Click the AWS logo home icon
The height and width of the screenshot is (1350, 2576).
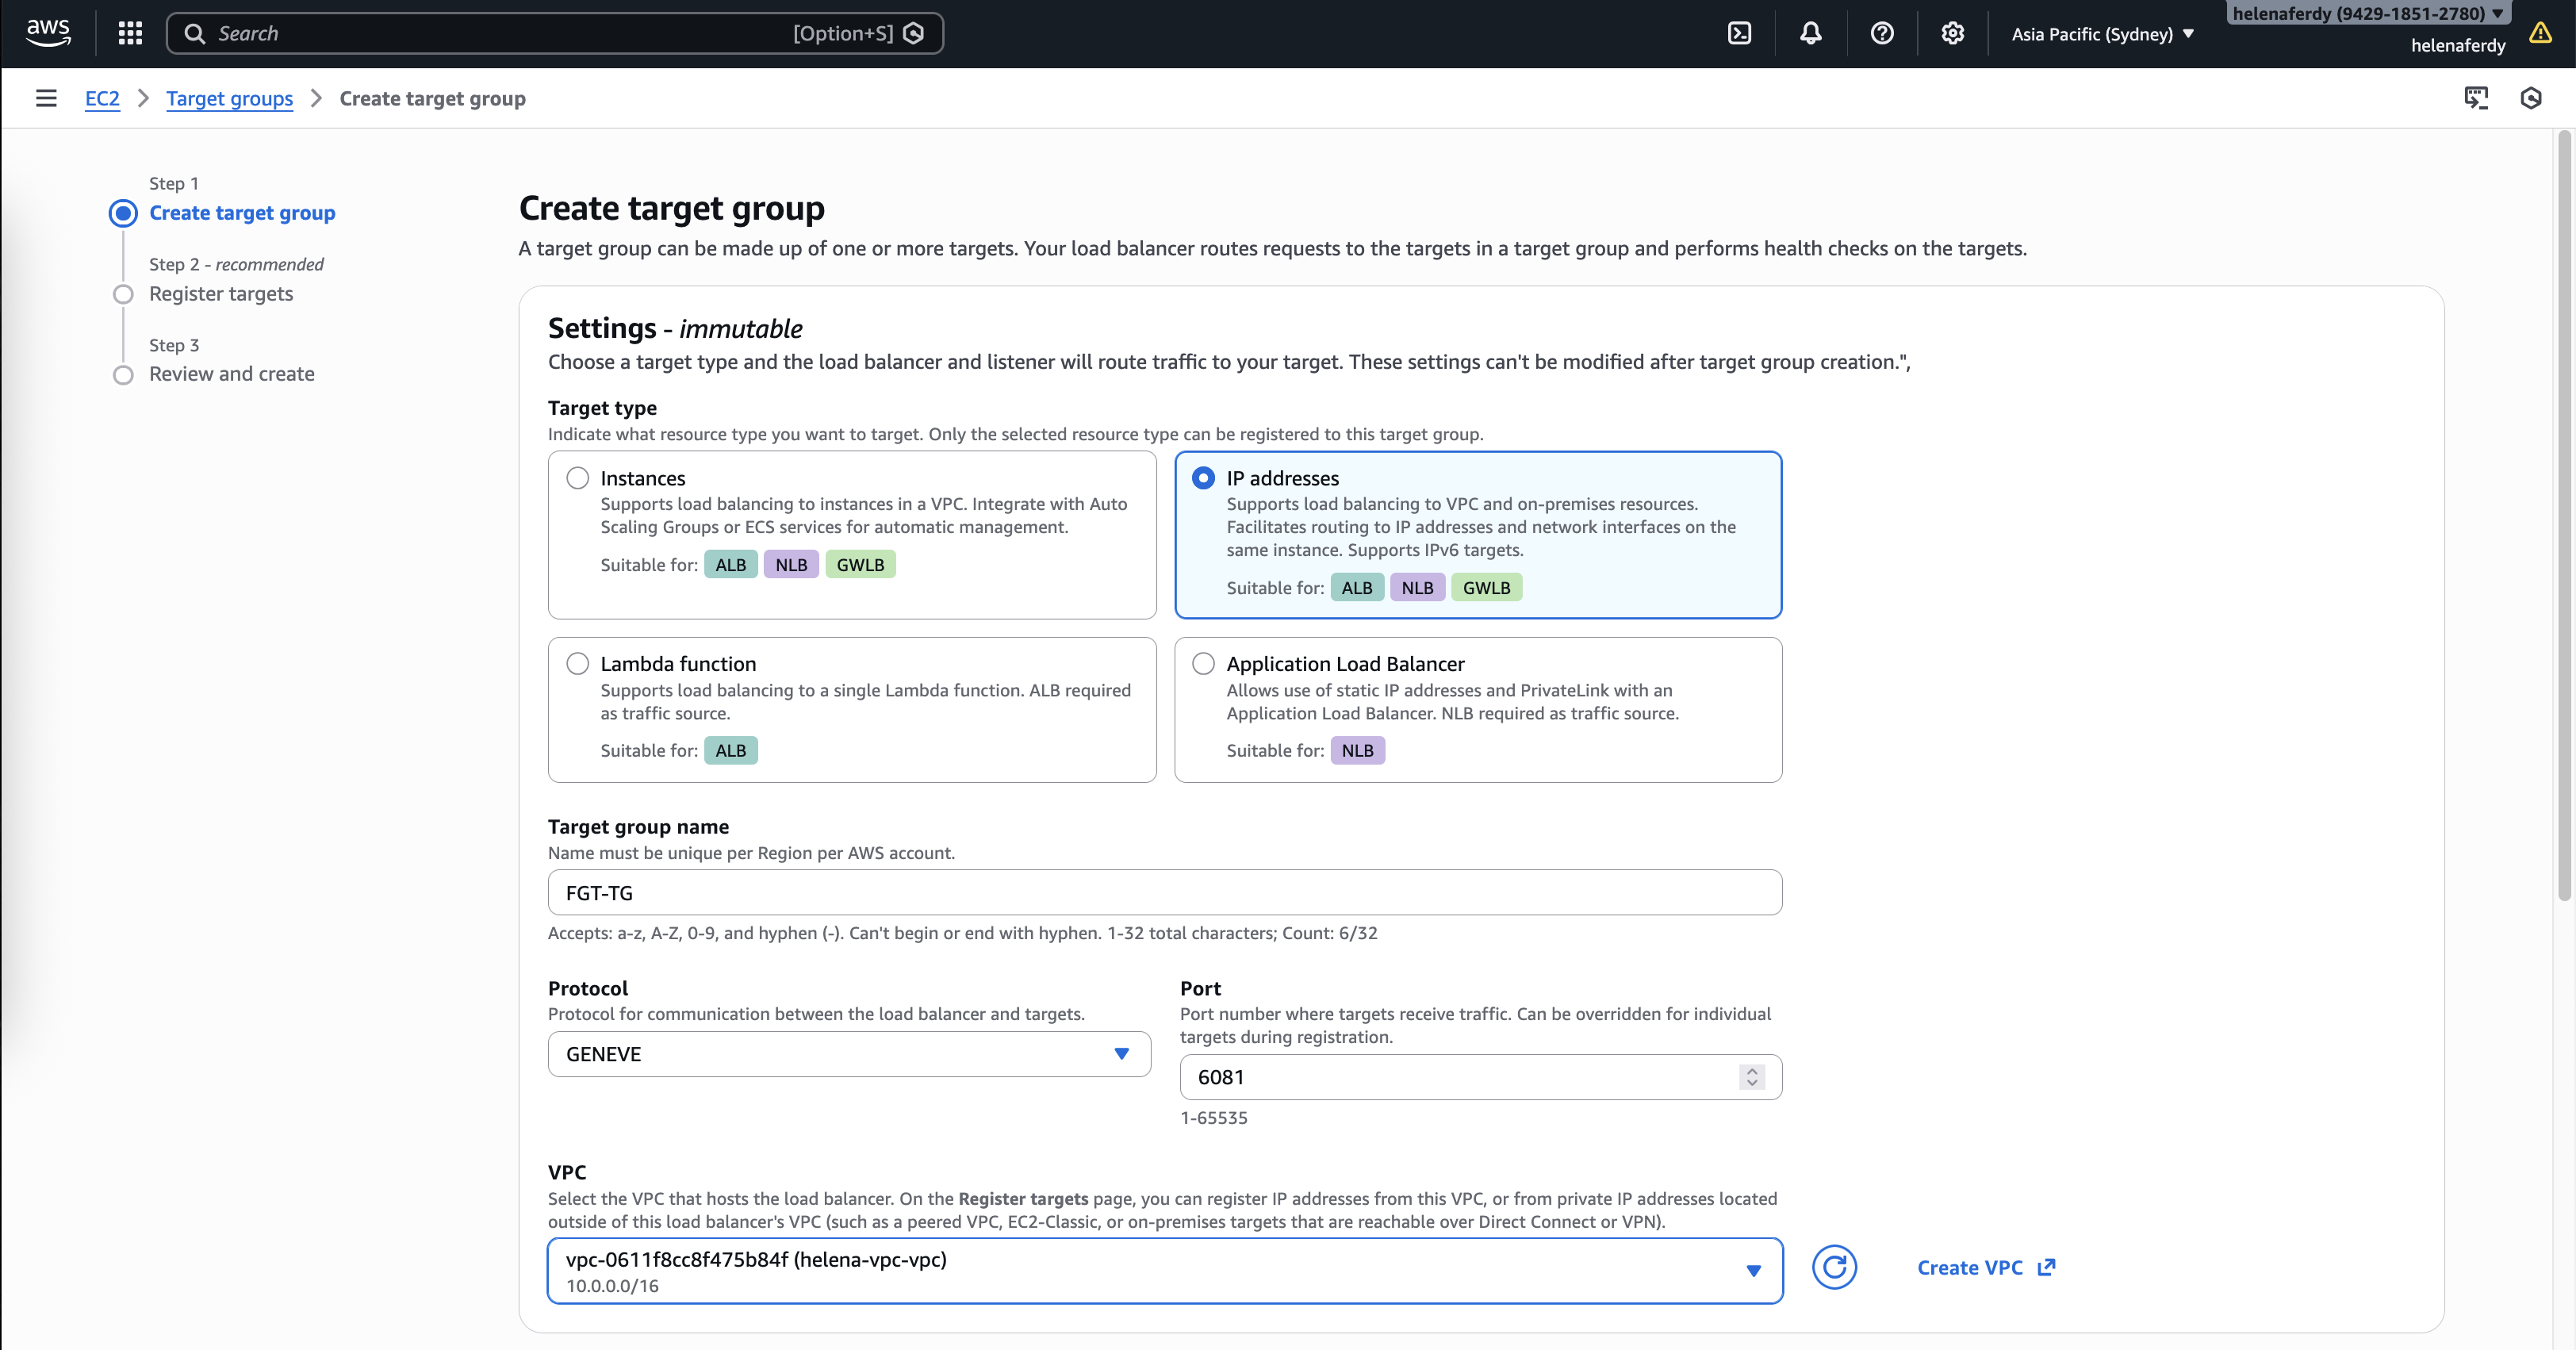click(48, 32)
